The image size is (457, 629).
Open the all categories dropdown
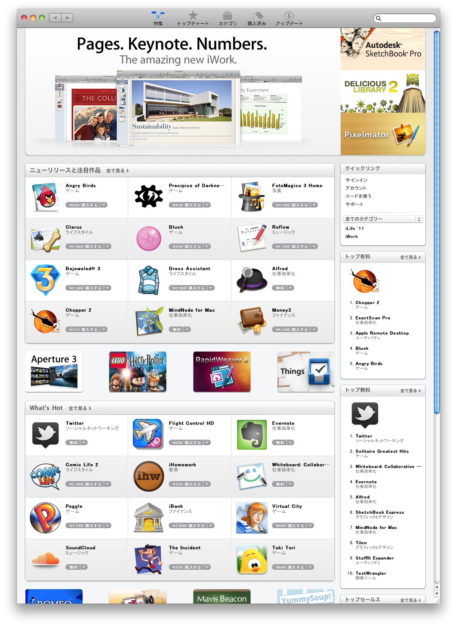pos(383,219)
